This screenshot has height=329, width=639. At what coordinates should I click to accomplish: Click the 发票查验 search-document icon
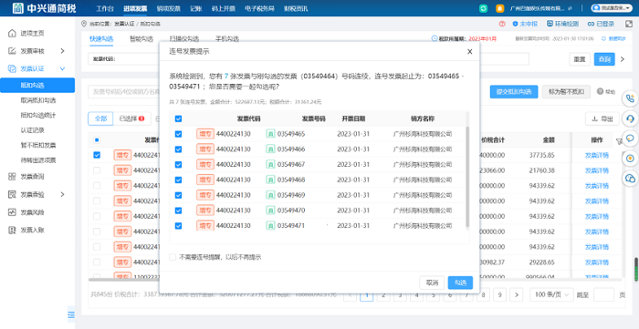click(x=12, y=194)
